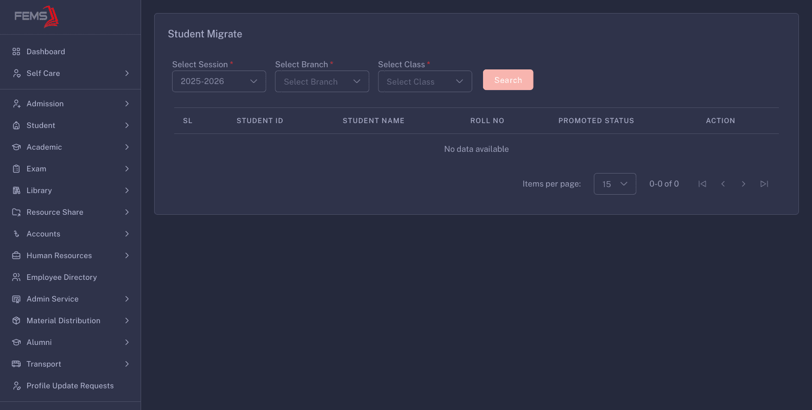Click the Library books icon
The height and width of the screenshot is (410, 812).
16,190
